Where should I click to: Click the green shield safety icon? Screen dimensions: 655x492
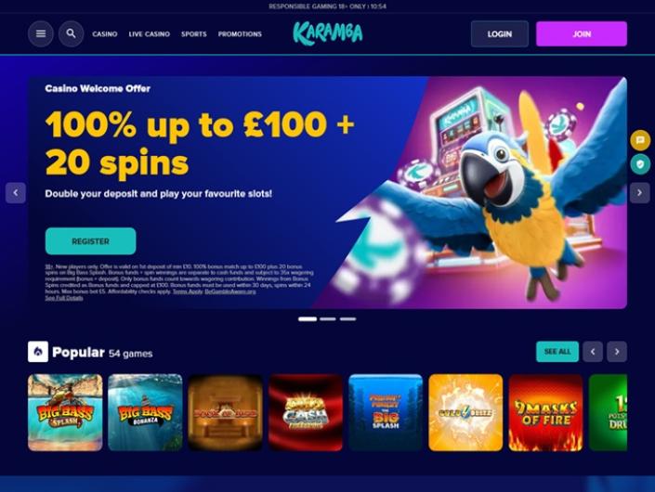coord(640,164)
